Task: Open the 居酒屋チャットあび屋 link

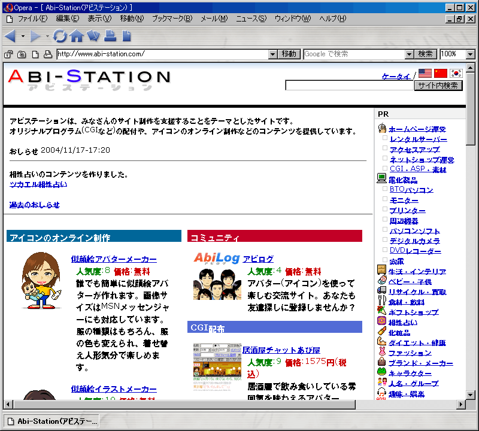Action: (281, 350)
